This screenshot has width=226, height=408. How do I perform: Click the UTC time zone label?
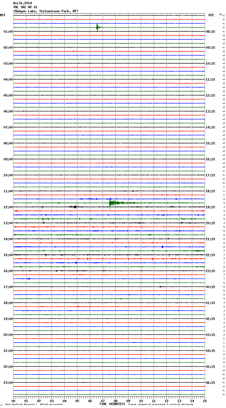[211, 15]
